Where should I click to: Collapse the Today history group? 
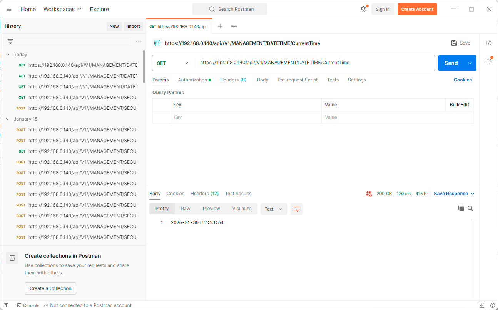tap(8, 55)
